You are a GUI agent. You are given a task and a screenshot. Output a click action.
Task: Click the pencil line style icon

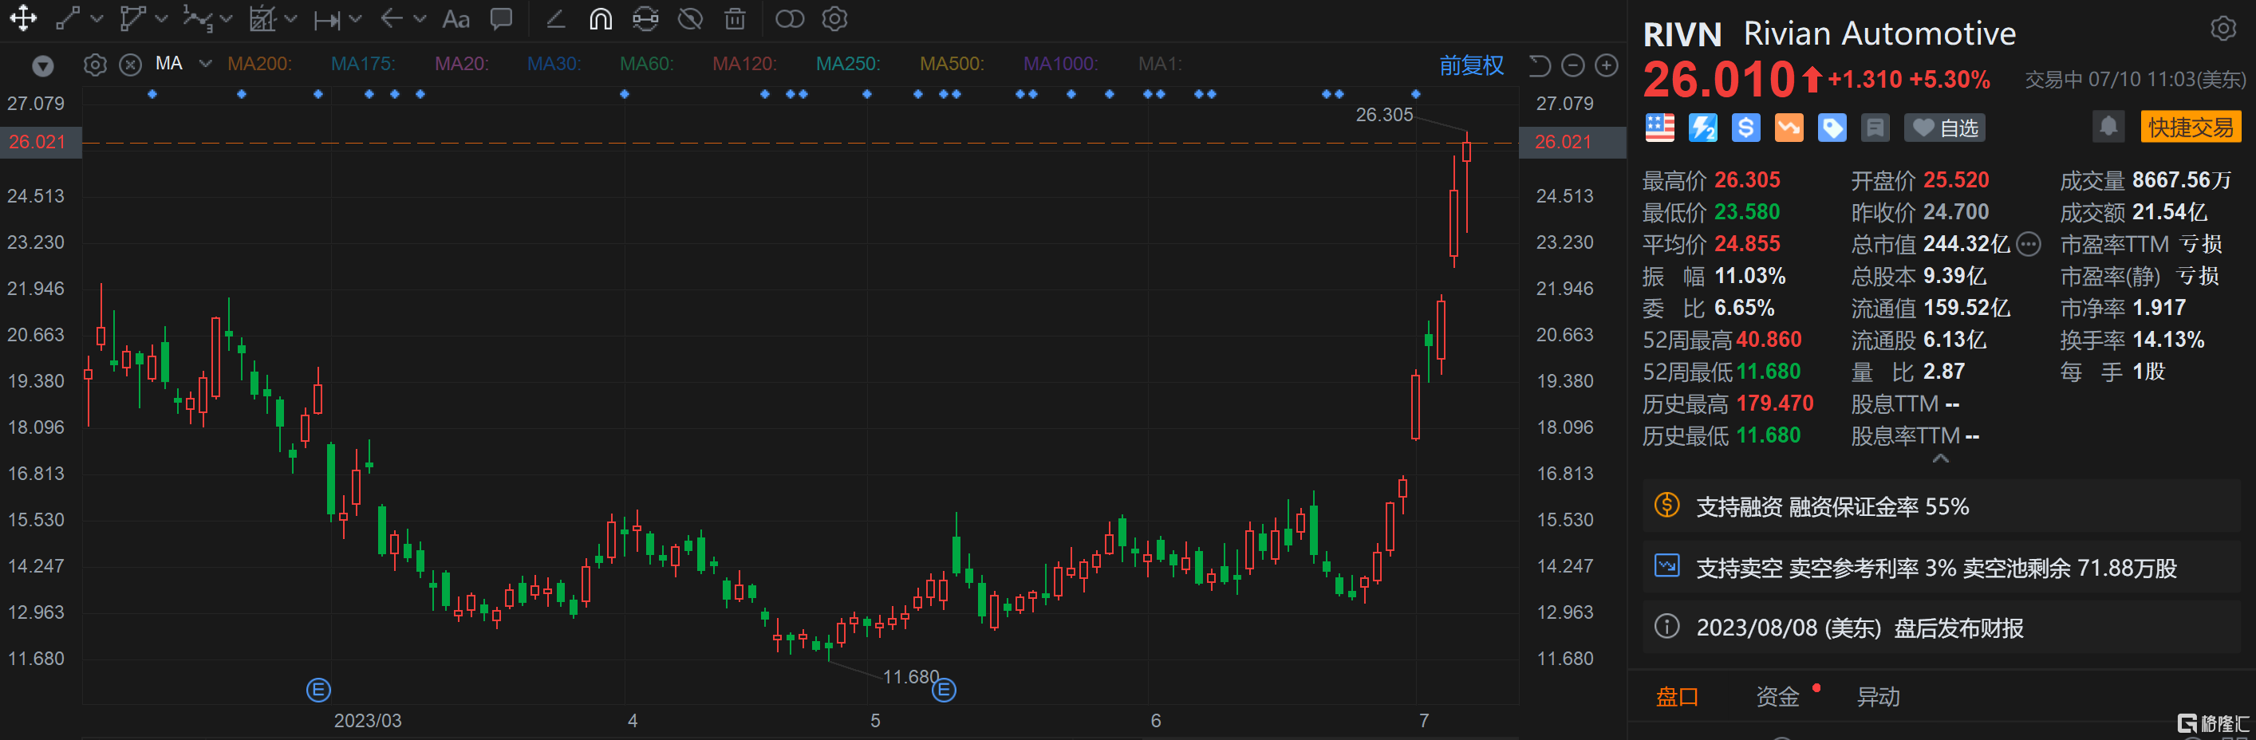tap(555, 18)
